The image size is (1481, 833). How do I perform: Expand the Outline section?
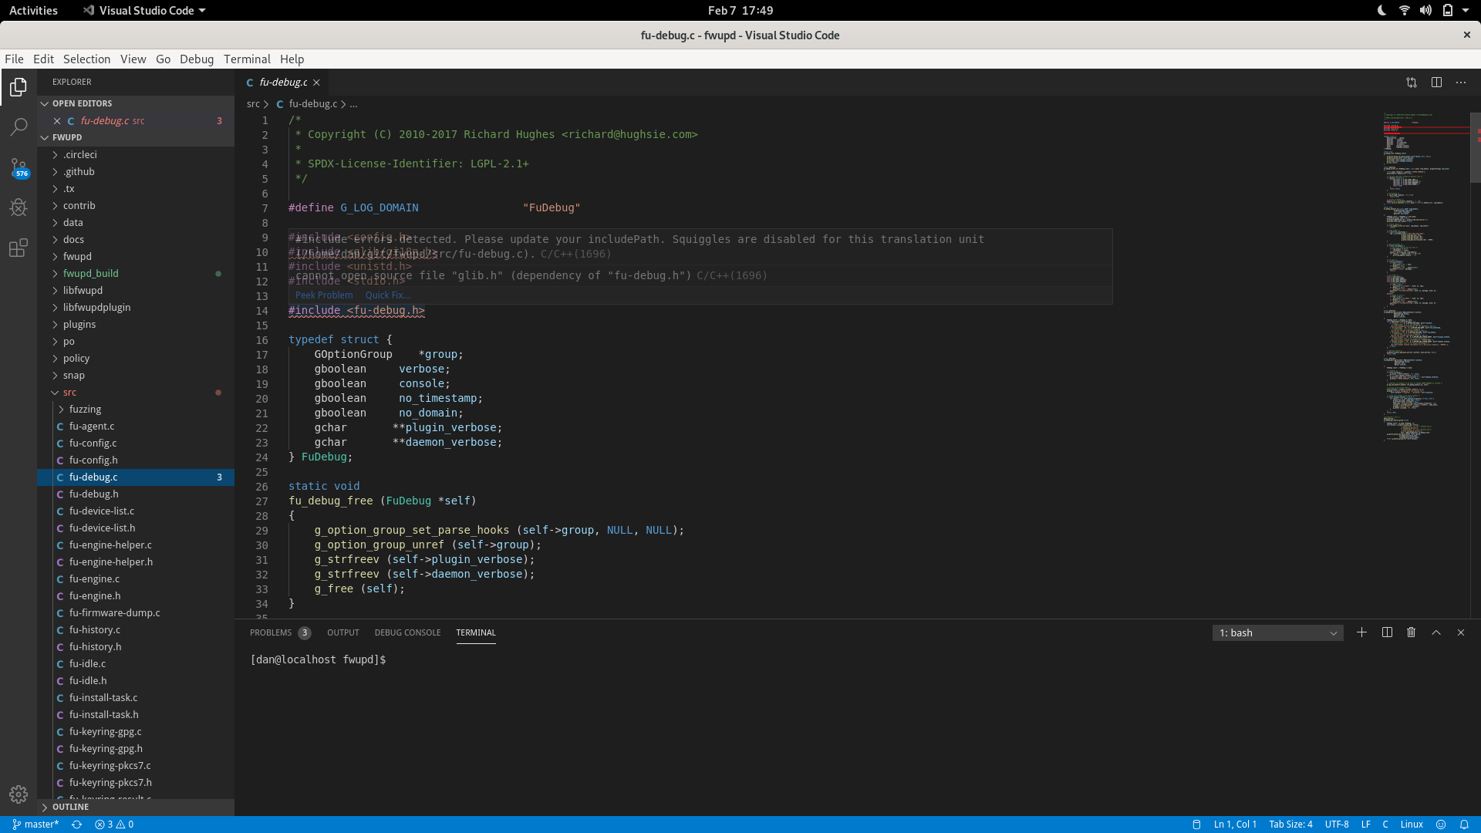pyautogui.click(x=136, y=807)
